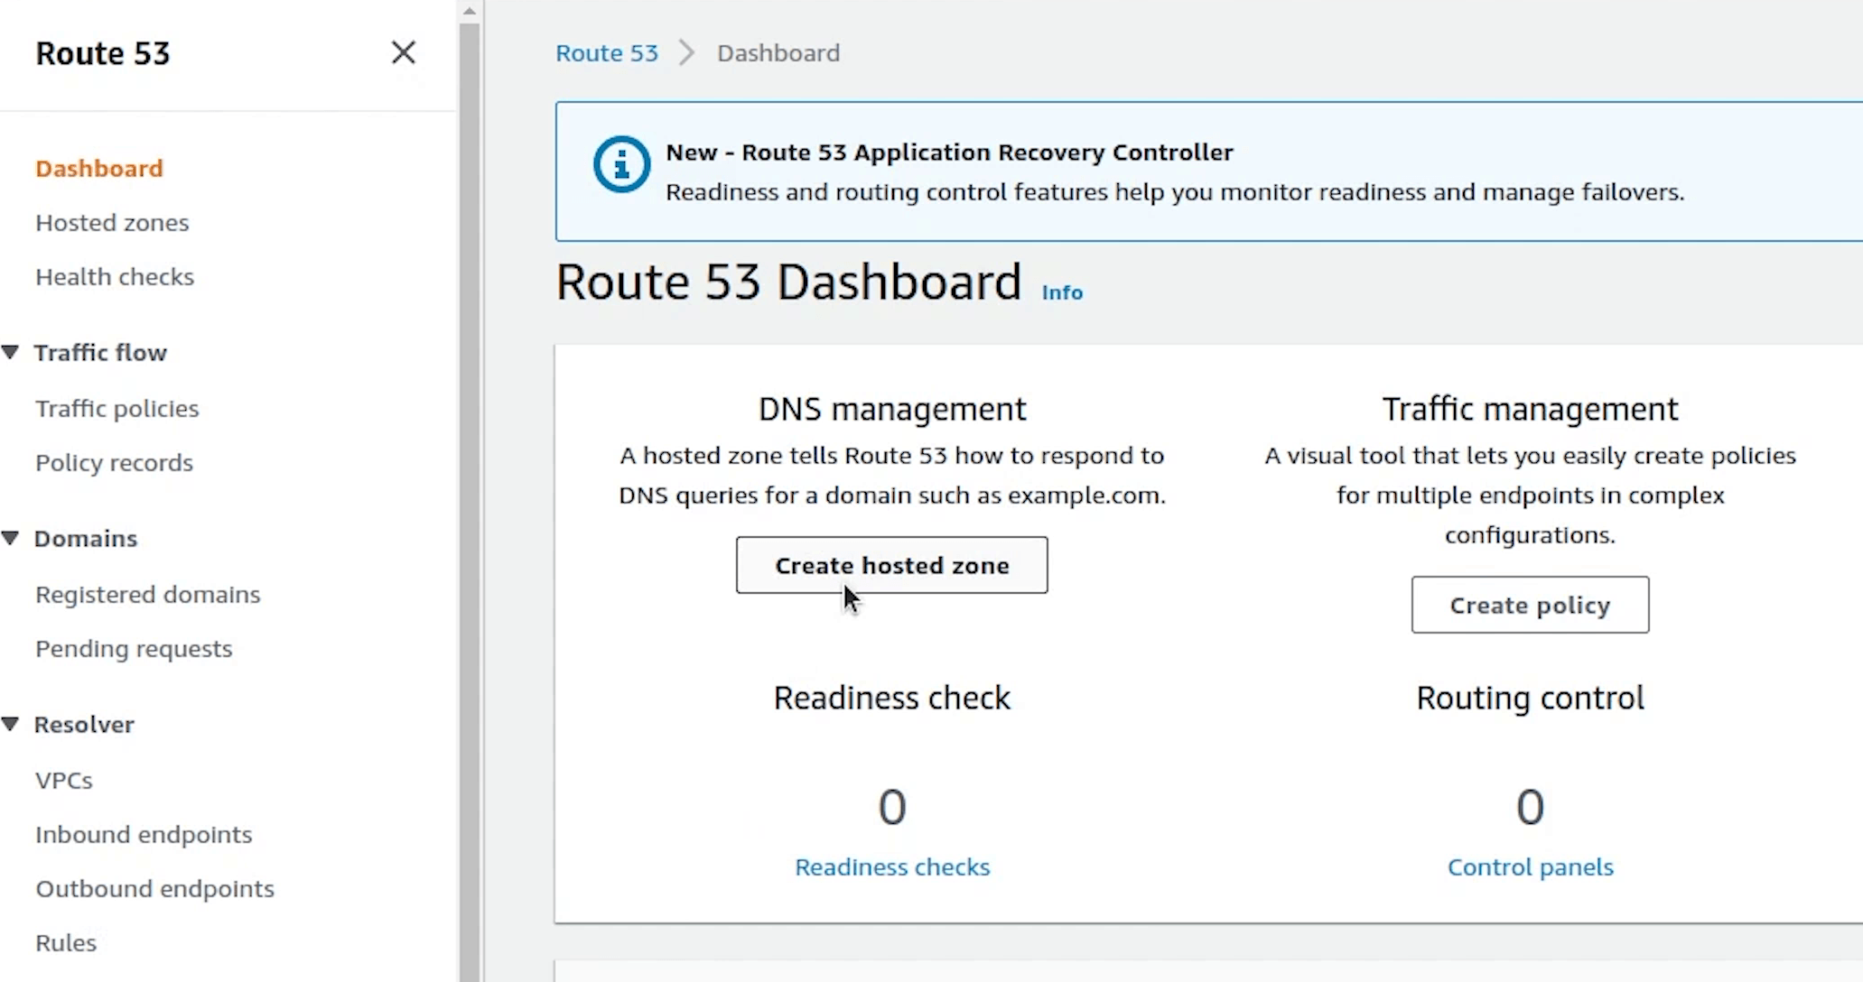
Task: Collapse the Domains section arrow
Action: 11,538
